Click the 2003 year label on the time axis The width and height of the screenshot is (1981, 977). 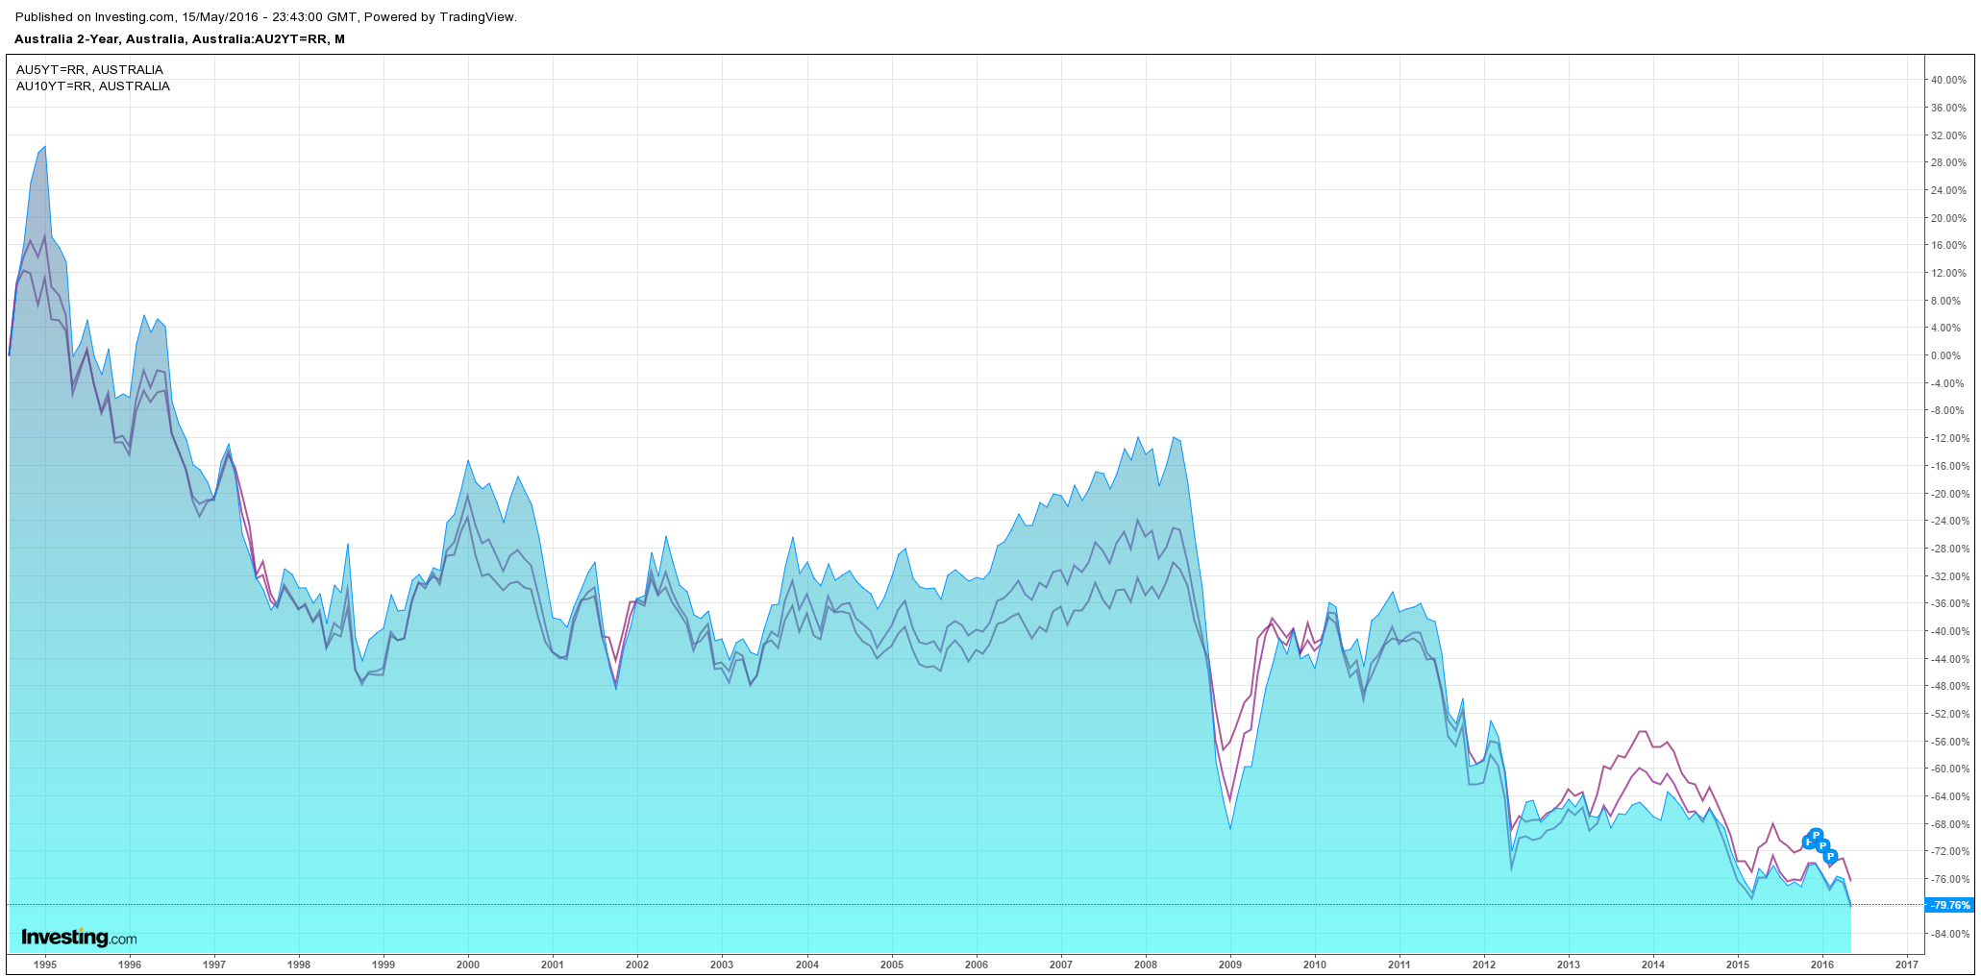pyautogui.click(x=722, y=965)
